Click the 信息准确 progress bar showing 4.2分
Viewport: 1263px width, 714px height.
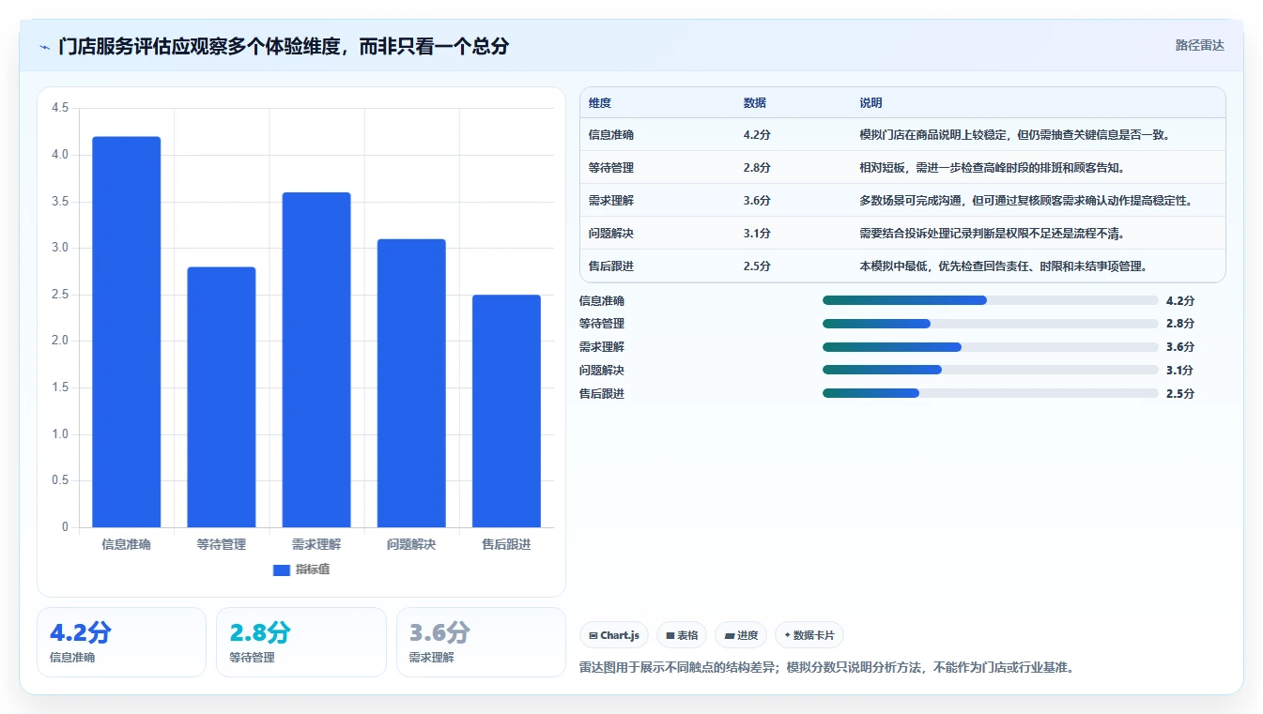pyautogui.click(x=991, y=300)
